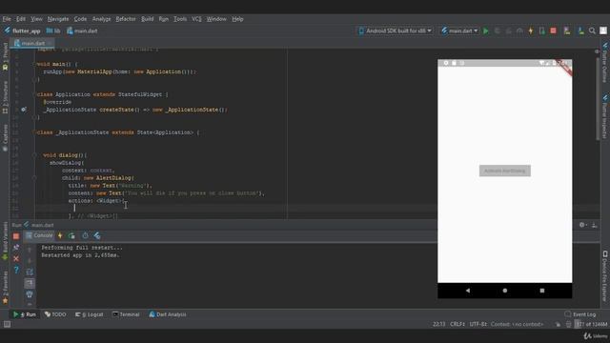Collapse the dialog() method fold marker
The width and height of the screenshot is (610, 343).
[34, 155]
